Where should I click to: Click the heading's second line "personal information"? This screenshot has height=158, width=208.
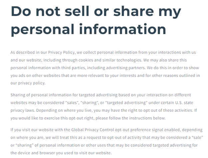tap(88, 29)
